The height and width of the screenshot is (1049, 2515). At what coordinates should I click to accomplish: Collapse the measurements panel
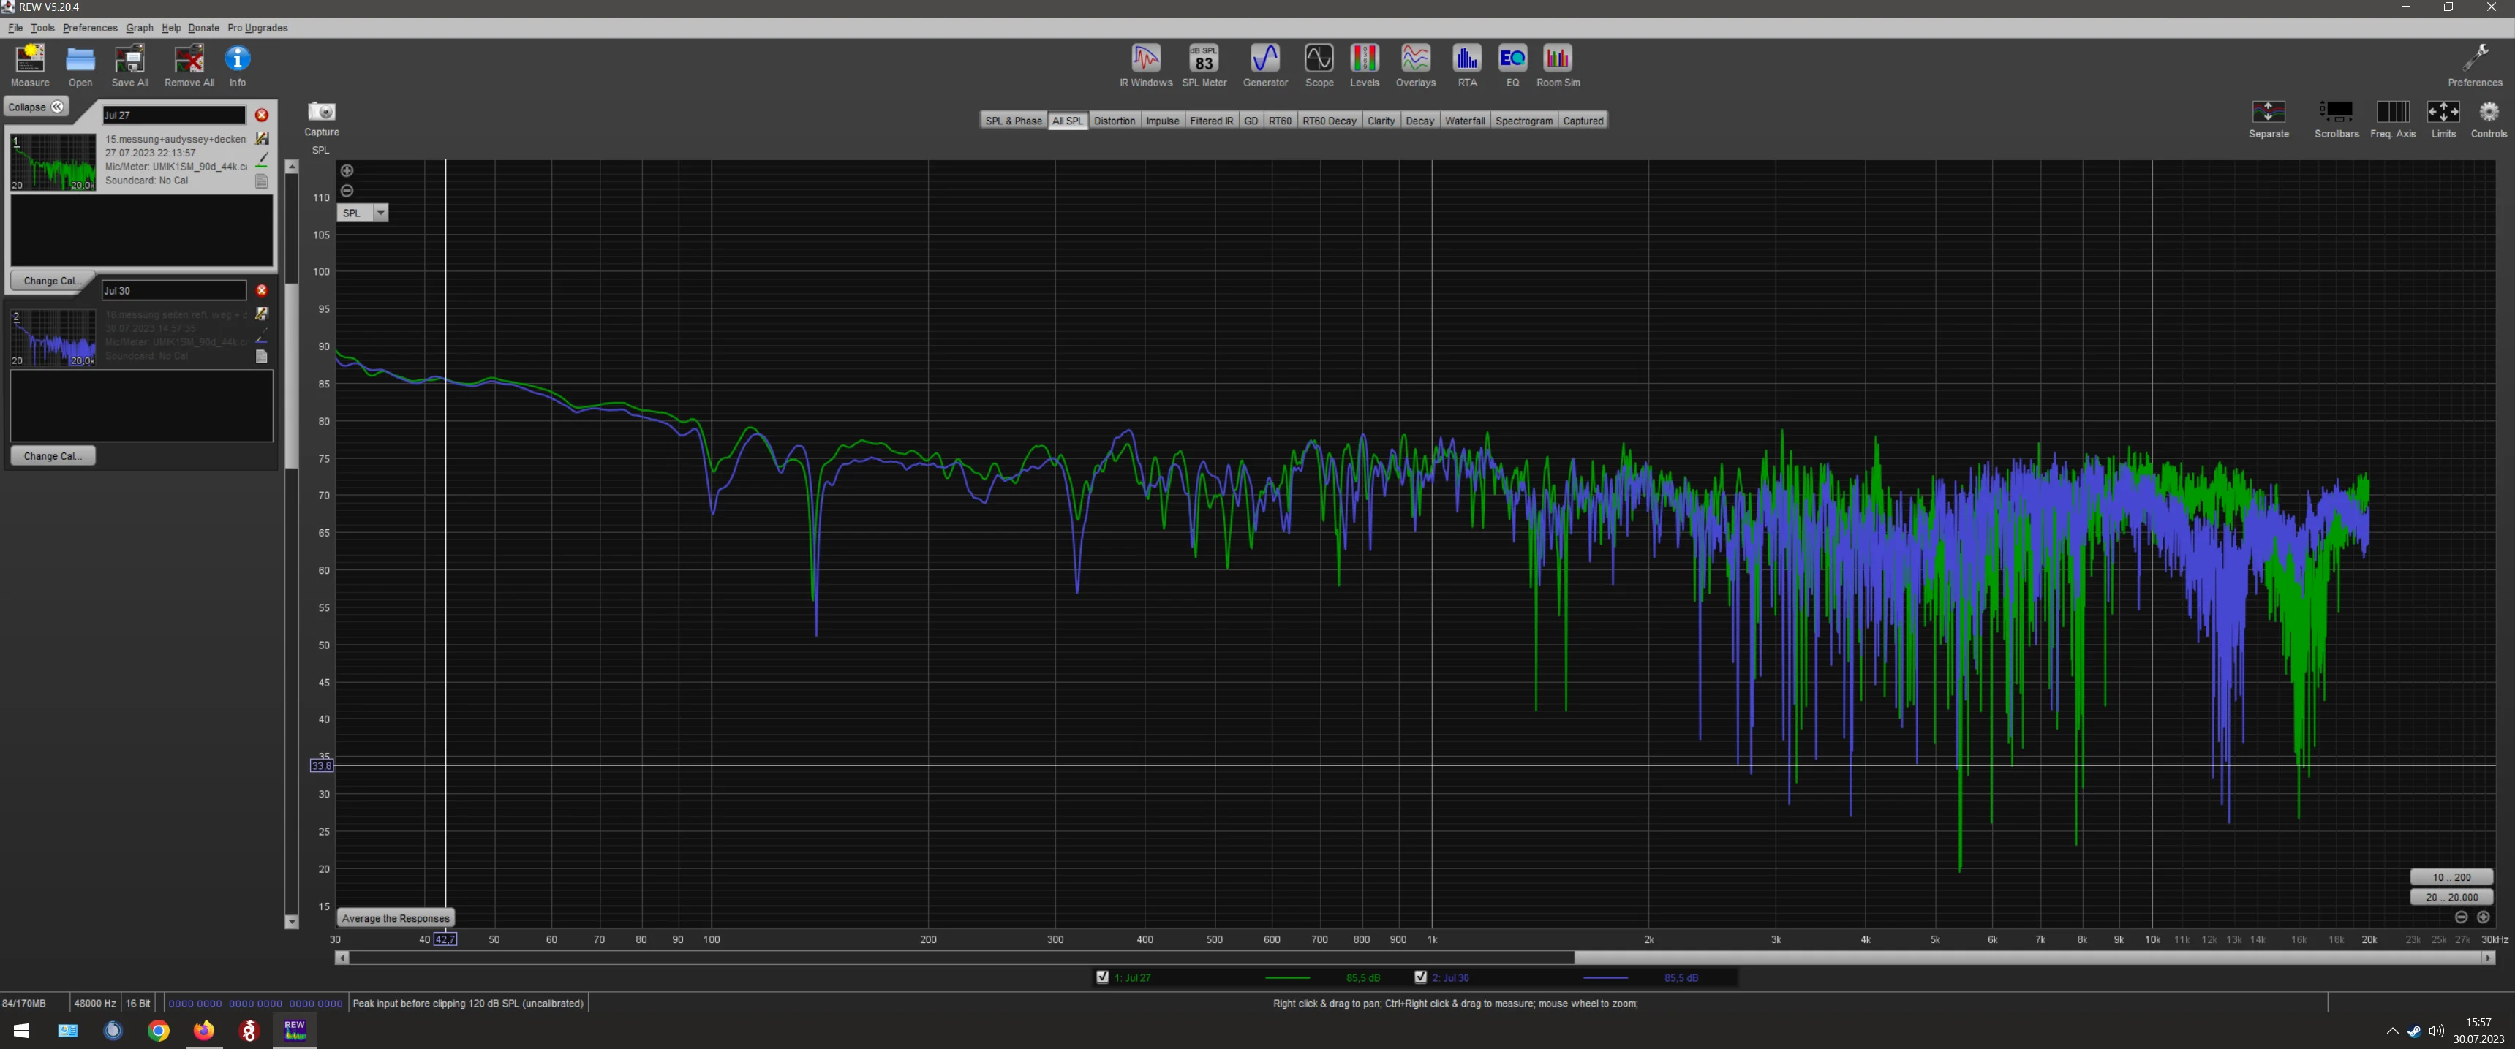point(36,107)
